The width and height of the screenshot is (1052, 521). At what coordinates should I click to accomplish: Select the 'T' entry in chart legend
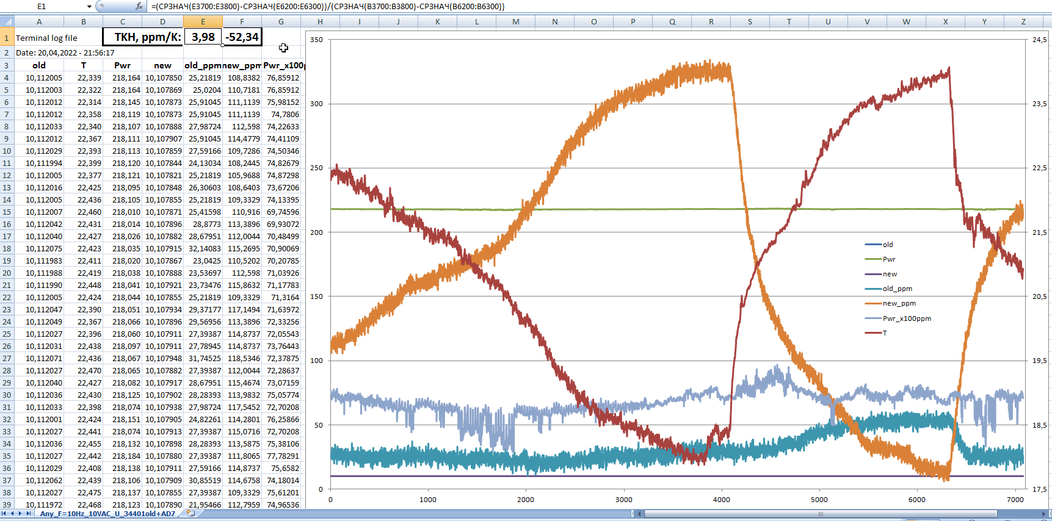(876, 333)
